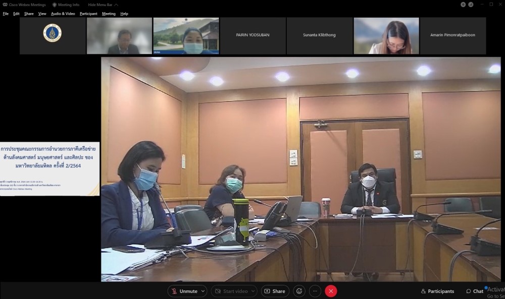Screen dimensions: 505x299
Task: Click the meeting statistics bars icon
Action: pyautogui.click(x=471, y=5)
